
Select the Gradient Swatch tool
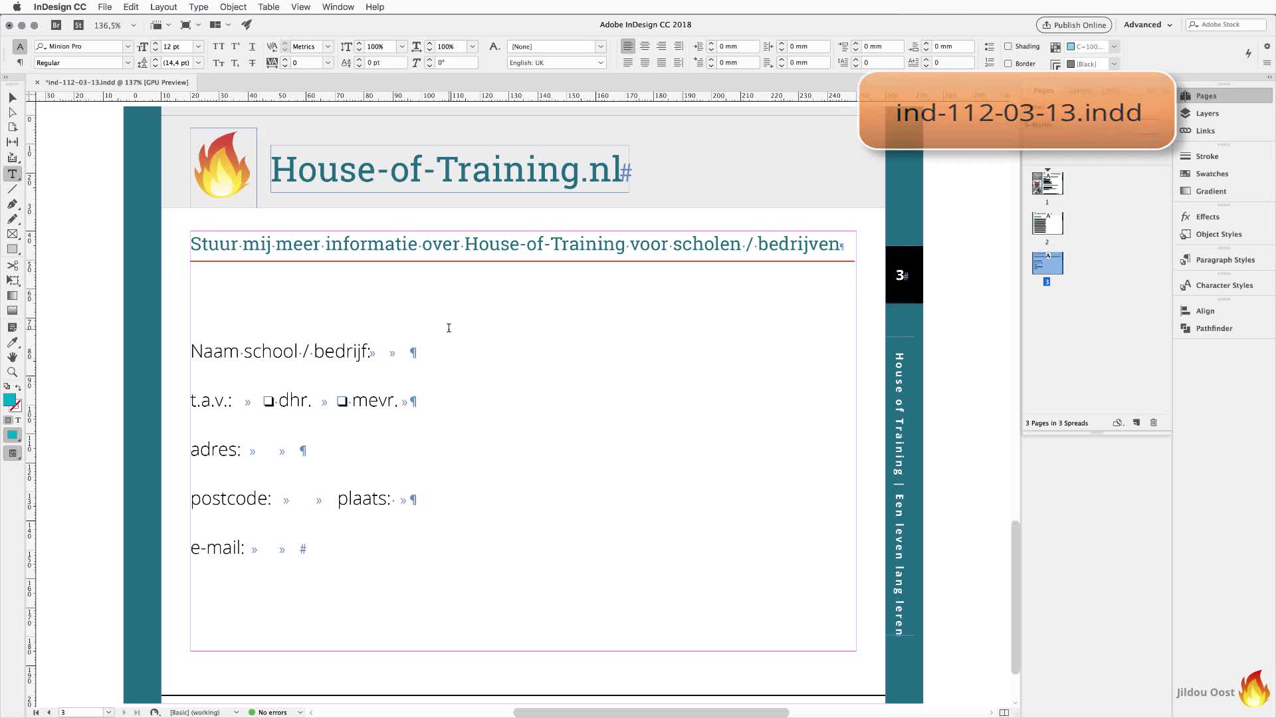(12, 296)
